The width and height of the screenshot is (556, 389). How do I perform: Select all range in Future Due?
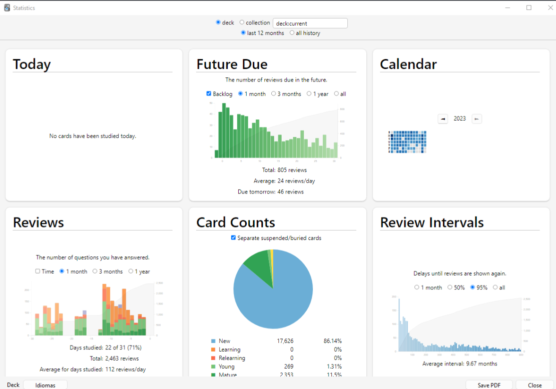[336, 93]
